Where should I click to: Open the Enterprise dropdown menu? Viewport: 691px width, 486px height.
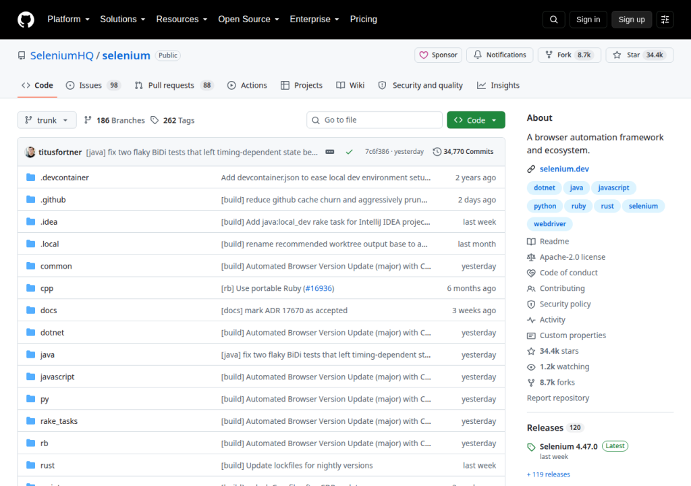tap(314, 20)
